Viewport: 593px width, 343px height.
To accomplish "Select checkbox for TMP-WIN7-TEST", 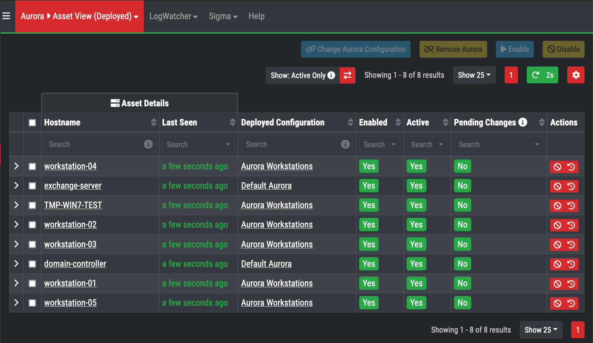I will 32,205.
